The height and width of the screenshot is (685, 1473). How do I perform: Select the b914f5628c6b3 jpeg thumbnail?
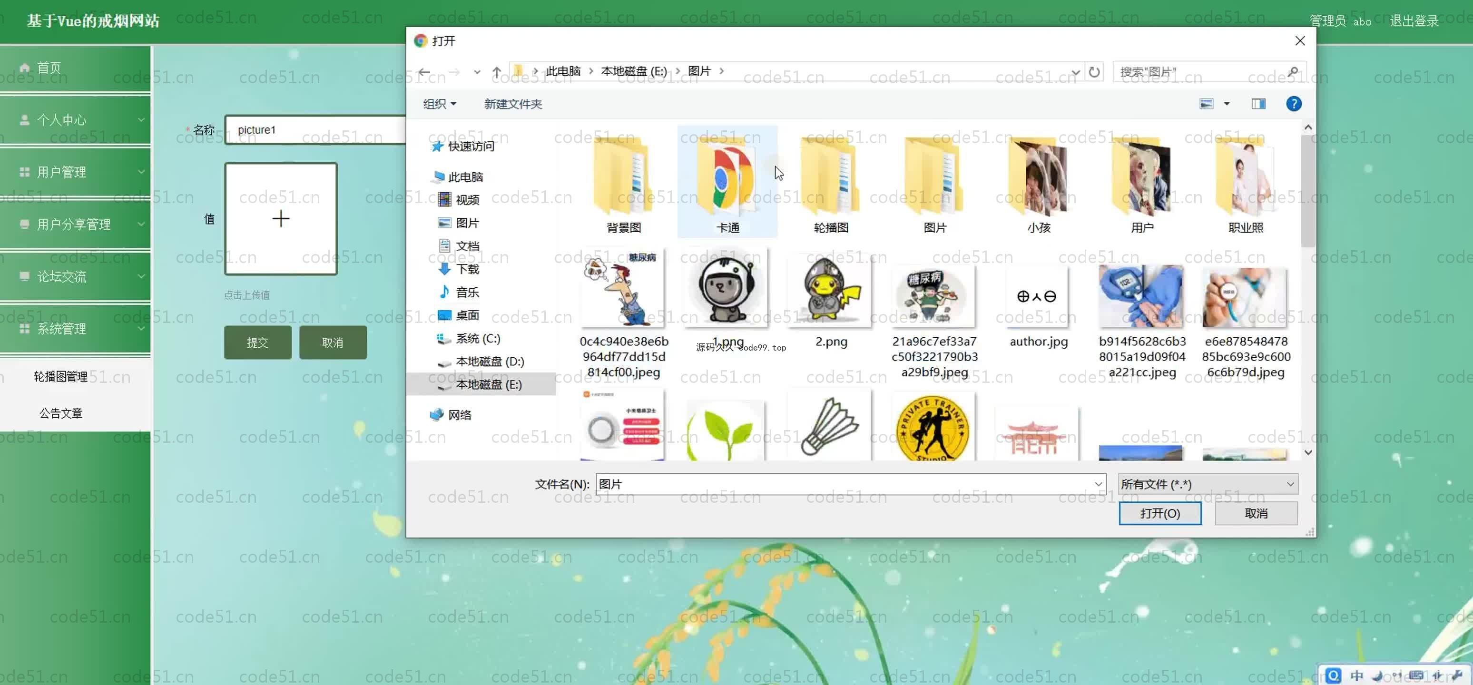(1142, 296)
